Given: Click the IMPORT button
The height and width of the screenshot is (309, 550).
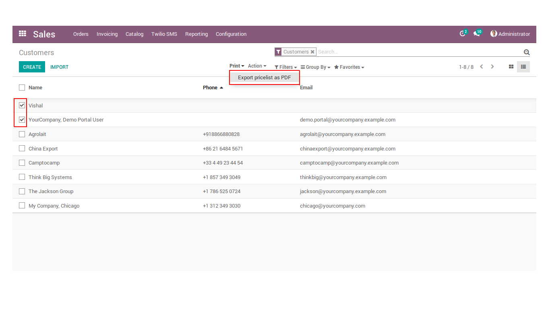Looking at the screenshot, I should click(x=59, y=67).
